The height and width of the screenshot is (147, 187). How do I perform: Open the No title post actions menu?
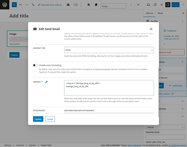click(182, 21)
